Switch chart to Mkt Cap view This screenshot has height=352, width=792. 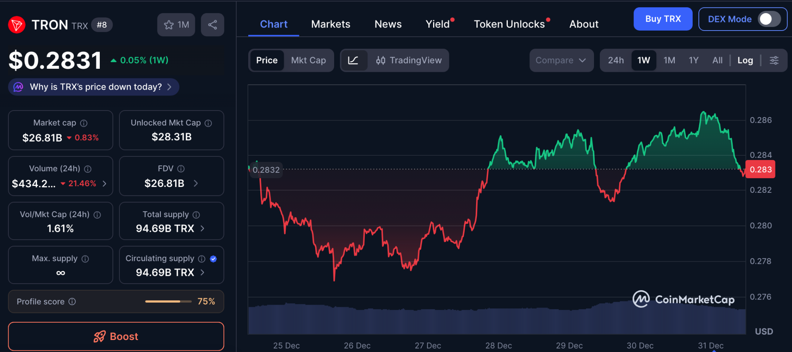point(308,60)
